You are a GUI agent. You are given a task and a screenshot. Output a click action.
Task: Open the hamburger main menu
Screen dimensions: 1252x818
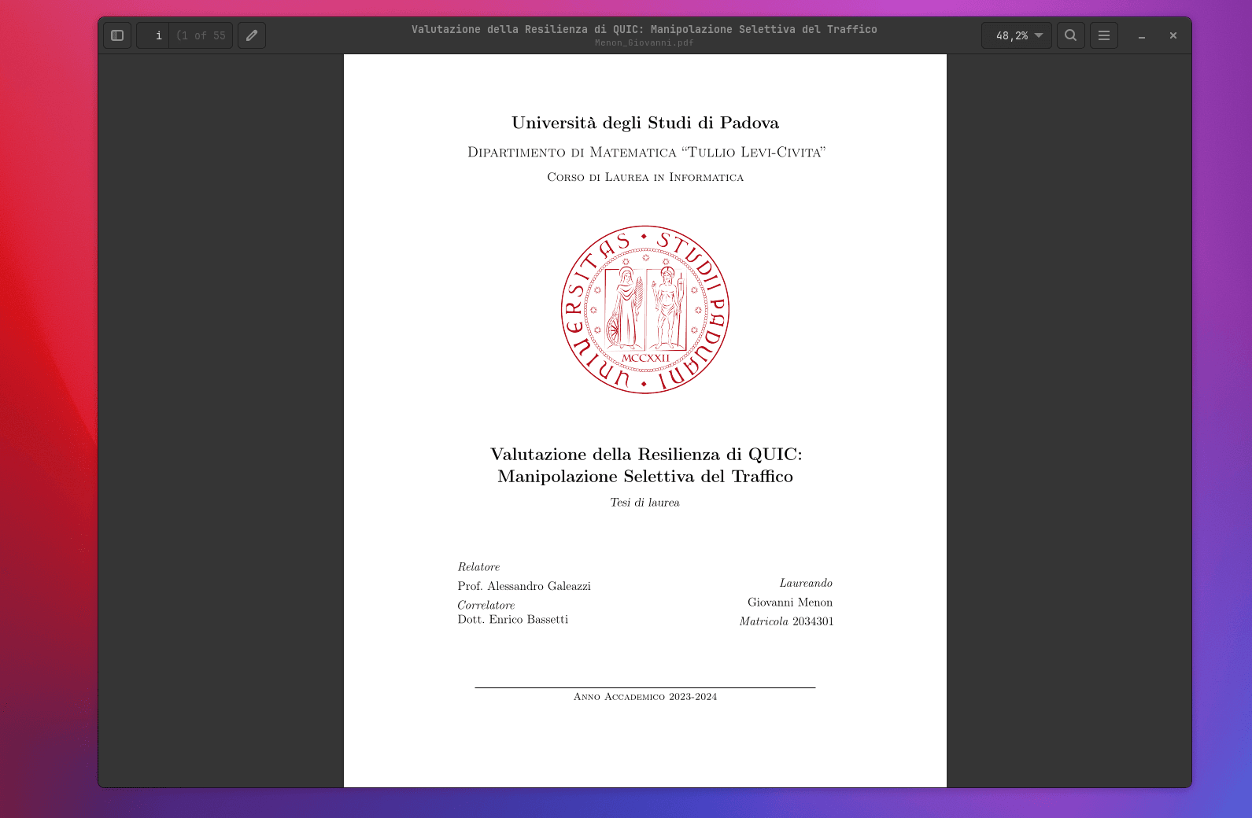[x=1104, y=35]
